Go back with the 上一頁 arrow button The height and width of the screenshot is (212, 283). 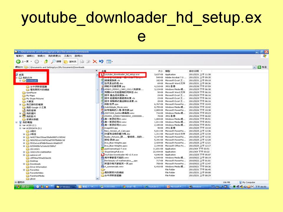coord(22,62)
